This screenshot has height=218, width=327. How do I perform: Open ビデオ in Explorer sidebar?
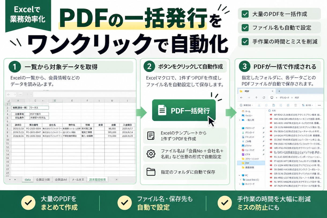(x=246, y=154)
